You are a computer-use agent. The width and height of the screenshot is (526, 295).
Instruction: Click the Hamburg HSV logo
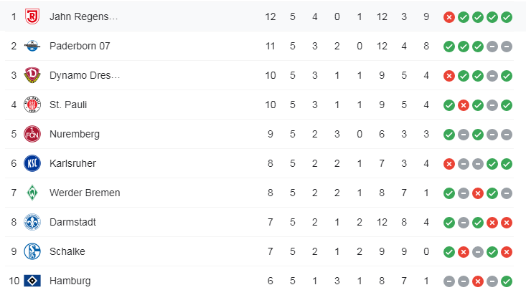(32, 281)
